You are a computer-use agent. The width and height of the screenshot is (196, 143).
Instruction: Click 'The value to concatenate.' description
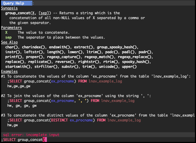(x=44, y=32)
